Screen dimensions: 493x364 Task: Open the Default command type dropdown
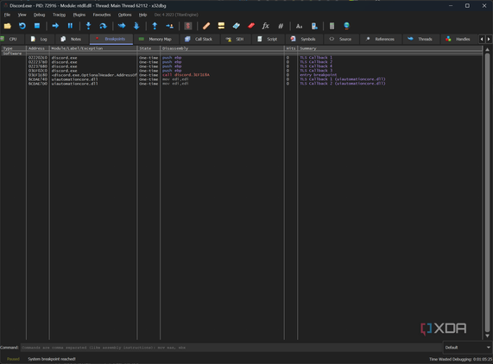(467, 348)
